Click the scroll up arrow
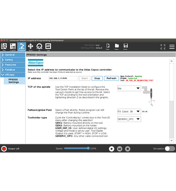The width and height of the screenshot is (176, 191). pyautogui.click(x=172, y=61)
